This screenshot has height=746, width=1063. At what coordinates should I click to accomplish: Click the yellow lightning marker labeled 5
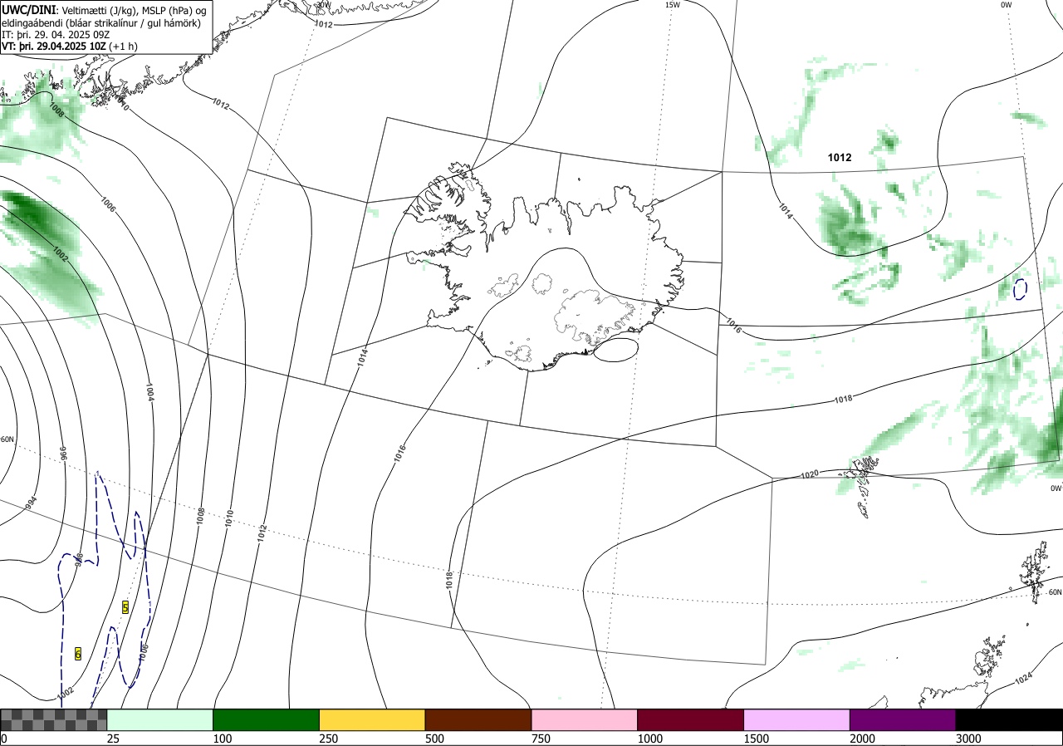(x=125, y=607)
